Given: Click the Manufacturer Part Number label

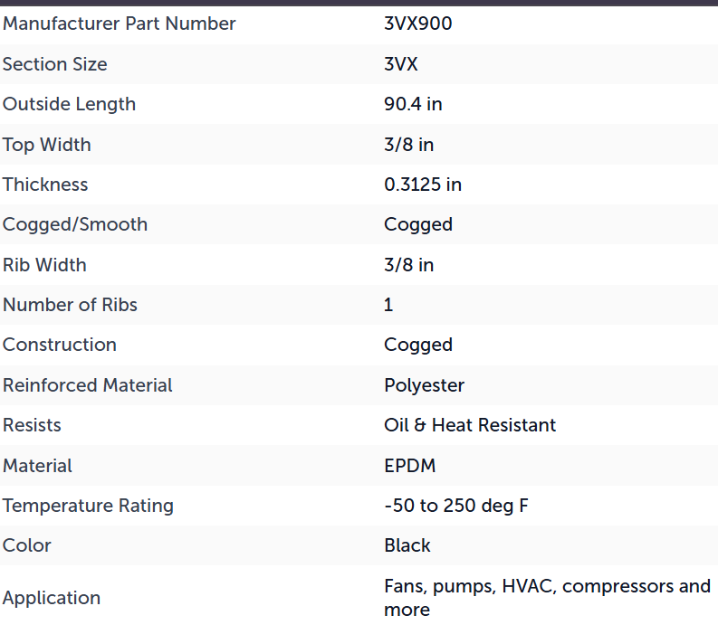Looking at the screenshot, I should [x=119, y=24].
